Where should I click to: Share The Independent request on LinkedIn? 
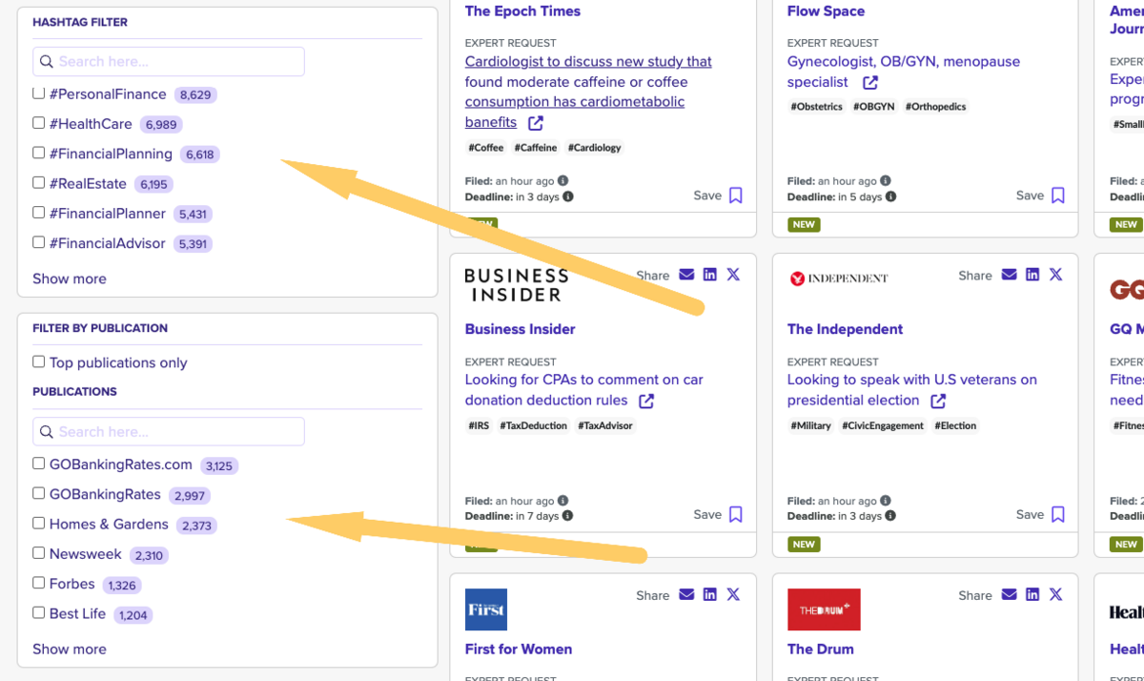pyautogui.click(x=1032, y=275)
